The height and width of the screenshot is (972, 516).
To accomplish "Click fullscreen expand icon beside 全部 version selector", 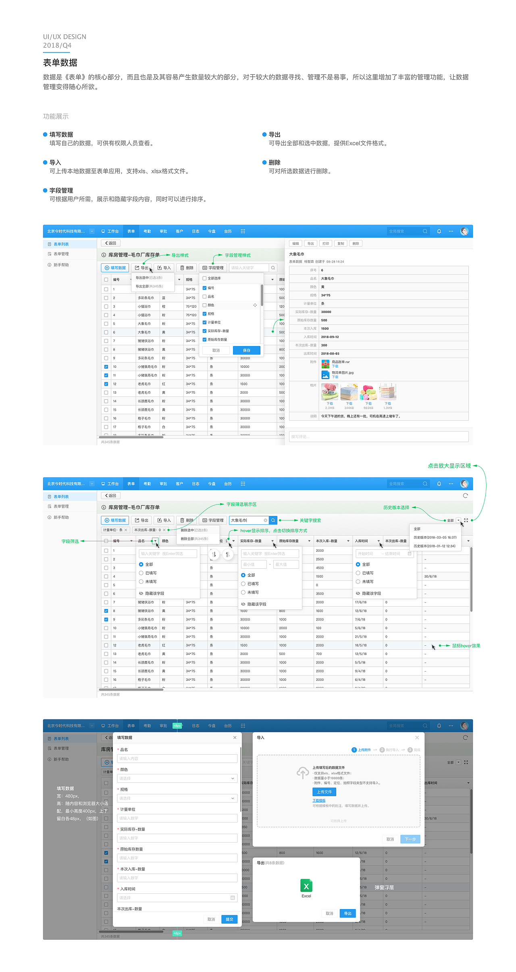I will click(466, 520).
